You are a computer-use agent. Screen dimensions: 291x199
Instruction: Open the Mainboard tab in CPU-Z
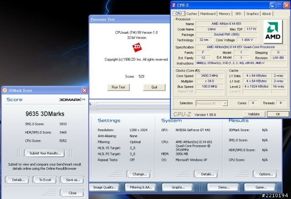pos(208,14)
